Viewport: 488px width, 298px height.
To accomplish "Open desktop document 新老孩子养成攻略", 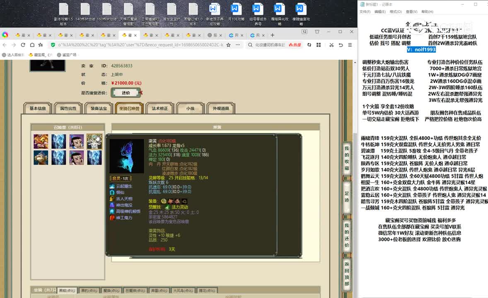I will [x=215, y=14].
